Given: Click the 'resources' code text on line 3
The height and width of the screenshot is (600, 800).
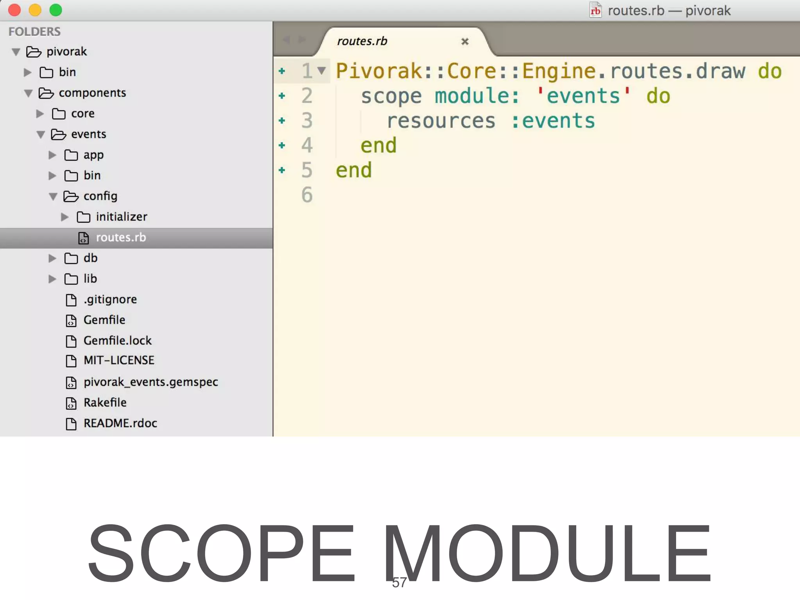Looking at the screenshot, I should tap(441, 121).
